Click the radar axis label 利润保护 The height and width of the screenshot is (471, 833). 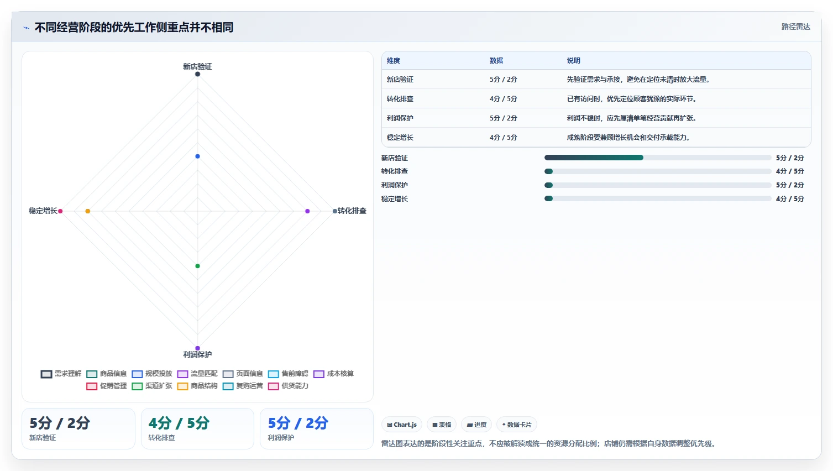click(x=197, y=354)
